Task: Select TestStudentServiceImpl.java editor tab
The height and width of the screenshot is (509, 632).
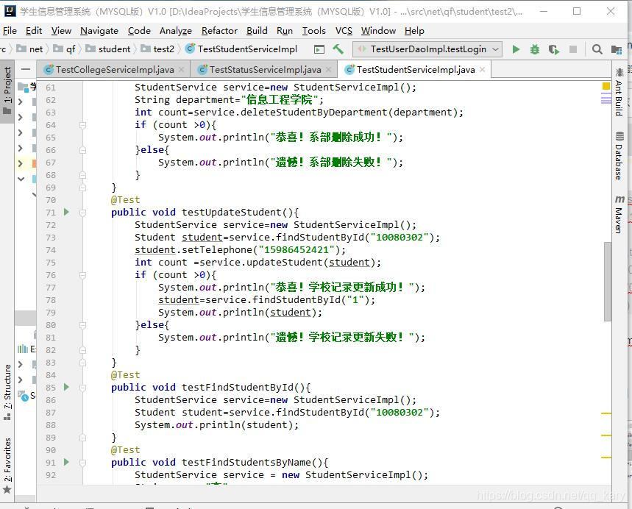Action: pos(415,70)
